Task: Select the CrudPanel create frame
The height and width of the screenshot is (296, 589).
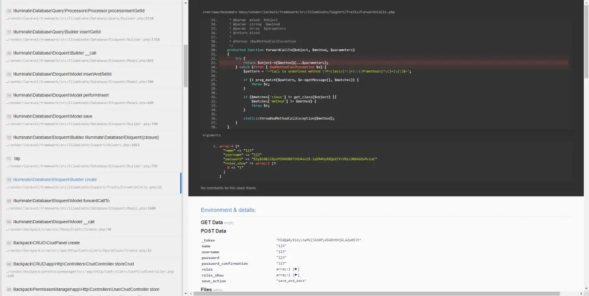Action: point(92,246)
